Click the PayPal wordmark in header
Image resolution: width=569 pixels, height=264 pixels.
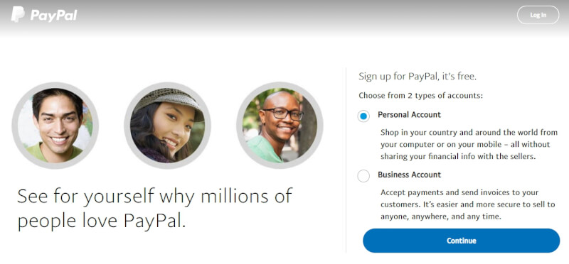pyautogui.click(x=54, y=15)
